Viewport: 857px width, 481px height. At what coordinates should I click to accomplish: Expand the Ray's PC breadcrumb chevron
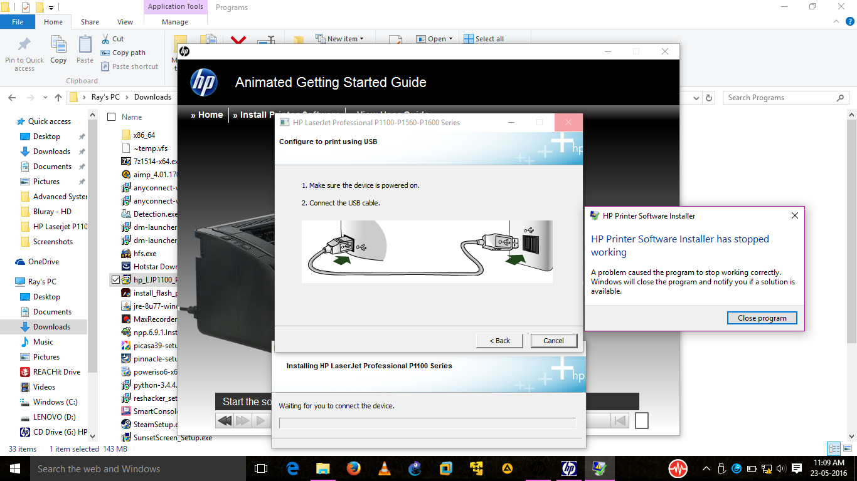pos(127,97)
